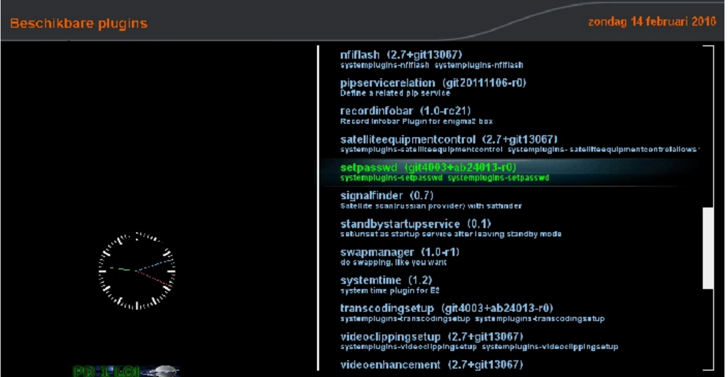Click the date zondag 14 februari 2016
The image size is (728, 377).
click(x=652, y=23)
